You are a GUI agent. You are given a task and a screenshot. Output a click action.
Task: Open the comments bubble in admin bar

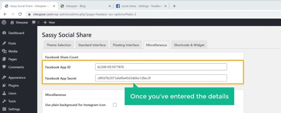(x=35, y=22)
